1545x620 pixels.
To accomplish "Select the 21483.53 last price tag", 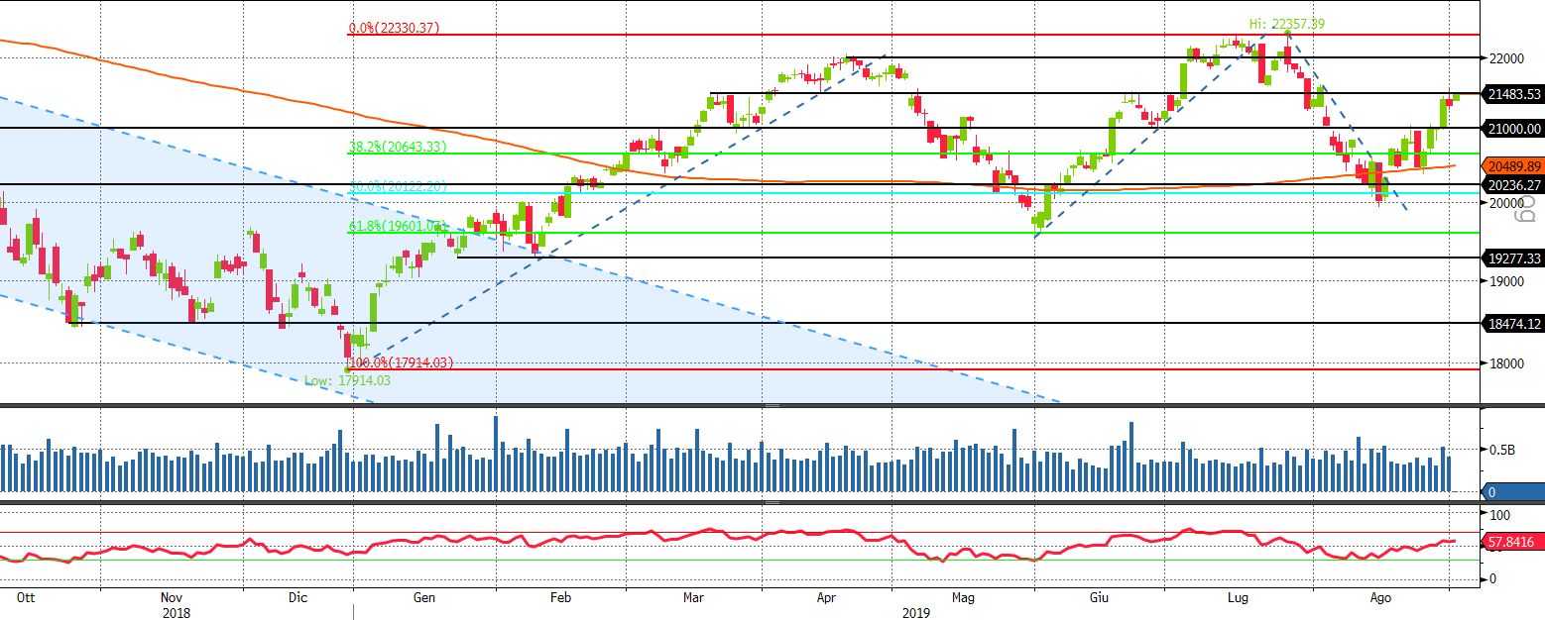I will click(x=1513, y=94).
